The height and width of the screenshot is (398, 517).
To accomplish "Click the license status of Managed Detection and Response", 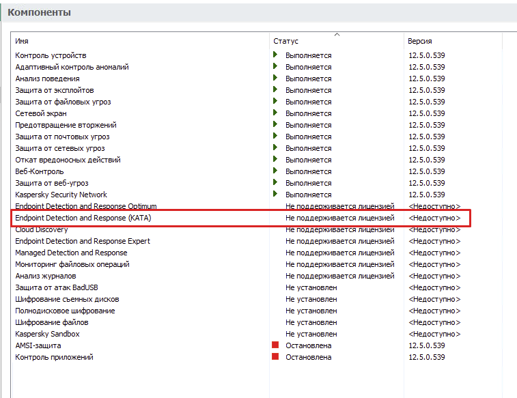I will coord(340,253).
